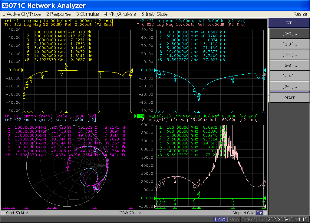
Task: Click marker 6 on the green TN_Ls trace
Action: (232, 201)
